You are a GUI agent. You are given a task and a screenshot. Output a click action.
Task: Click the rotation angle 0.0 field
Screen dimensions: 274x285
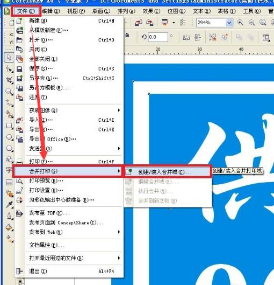click(x=158, y=37)
